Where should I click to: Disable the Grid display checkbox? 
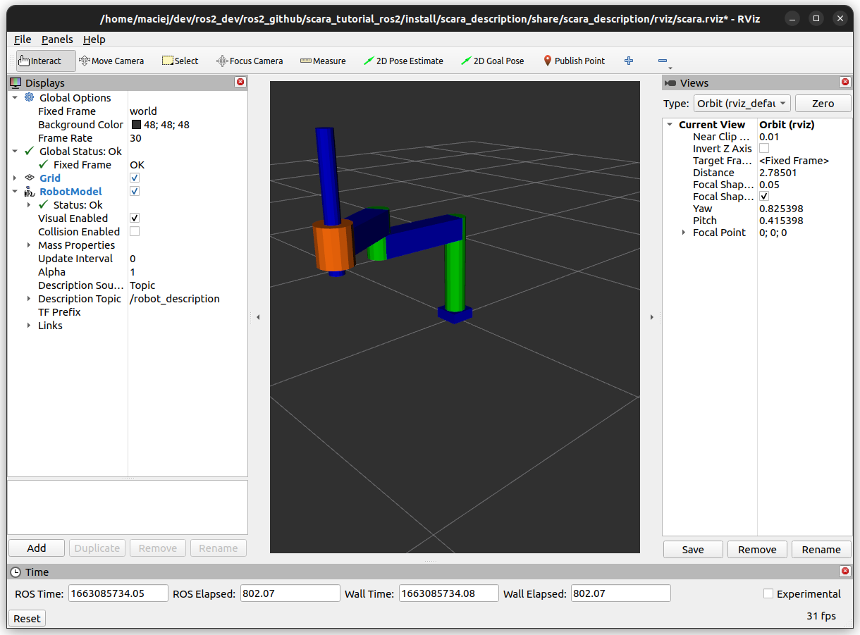point(135,178)
